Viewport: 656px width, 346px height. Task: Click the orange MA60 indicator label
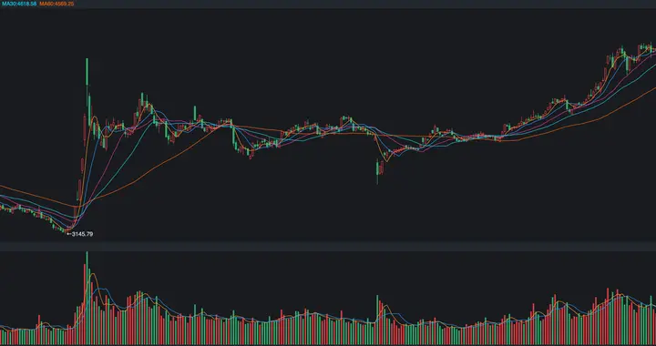[56, 4]
